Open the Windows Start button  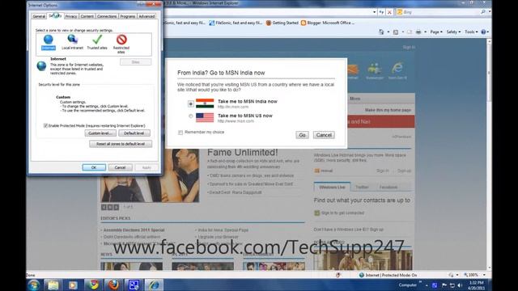34,285
